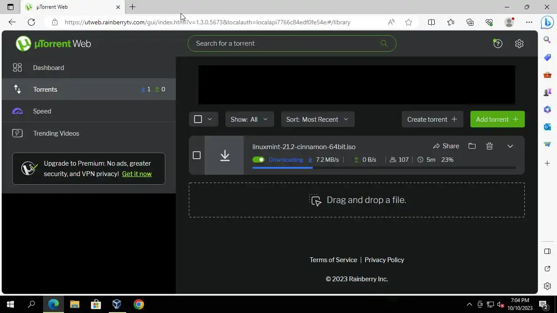Open Edge sidebar tools briefcase icon

click(x=547, y=75)
